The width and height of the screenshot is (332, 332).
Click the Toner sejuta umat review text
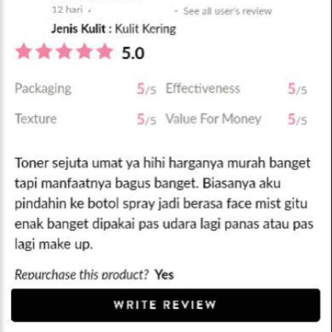coord(164,203)
